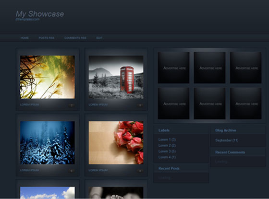This screenshot has width=269, height=199.
Task: Click comment count badge under snowy forest
Action: click(x=72, y=171)
